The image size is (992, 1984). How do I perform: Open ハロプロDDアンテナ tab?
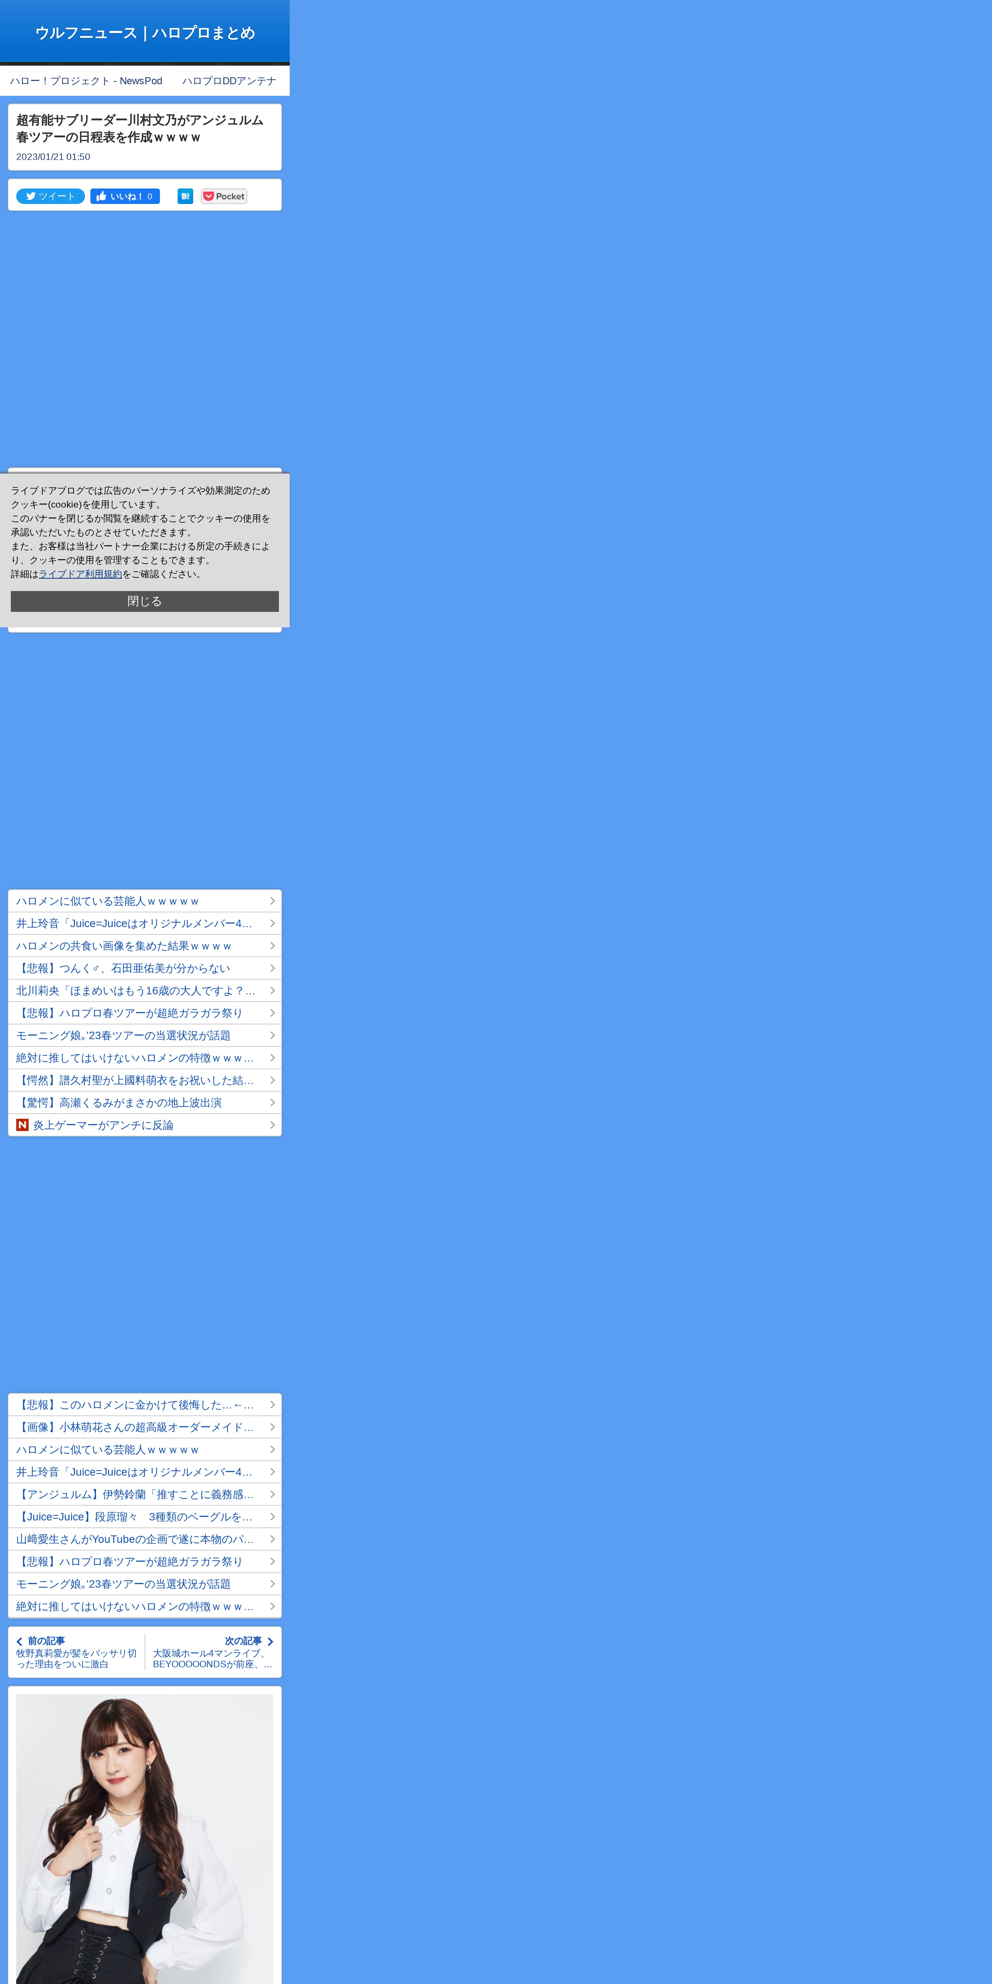point(229,81)
